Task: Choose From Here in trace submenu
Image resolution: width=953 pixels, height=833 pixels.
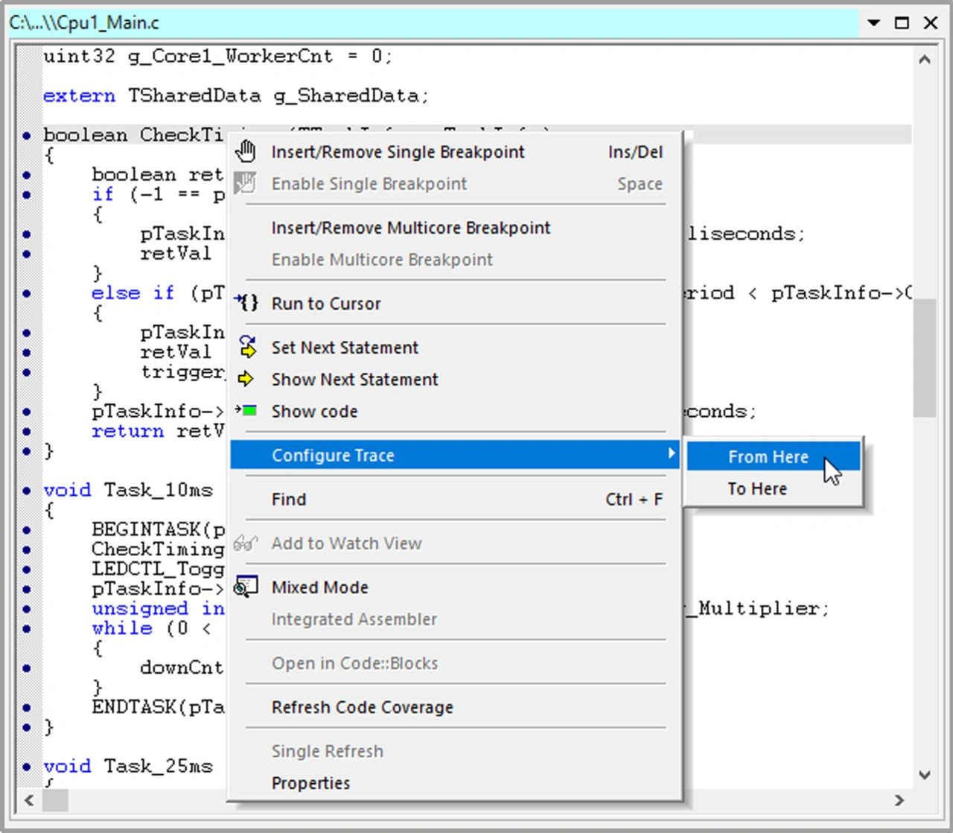Action: (x=768, y=457)
